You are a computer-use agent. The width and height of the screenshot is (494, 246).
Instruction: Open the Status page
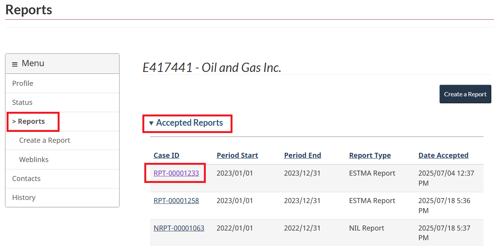(x=22, y=102)
